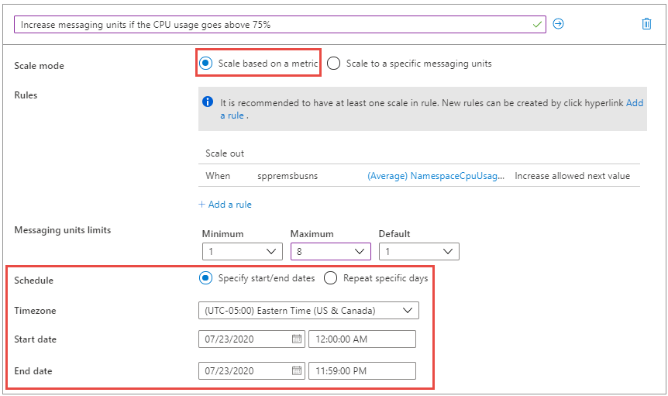
Task: Click the blue info icon in the recommendation banner
Action: pyautogui.click(x=208, y=102)
